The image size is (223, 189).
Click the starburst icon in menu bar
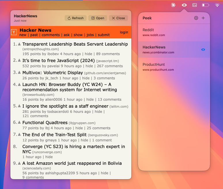(173, 5)
